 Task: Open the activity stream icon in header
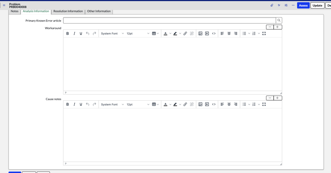[x=279, y=5]
